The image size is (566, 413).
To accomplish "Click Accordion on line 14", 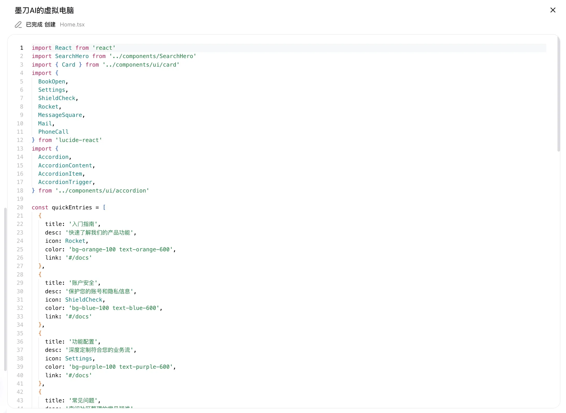I will click(x=53, y=157).
